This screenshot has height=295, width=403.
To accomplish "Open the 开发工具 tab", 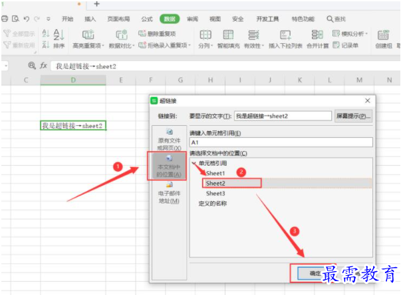I will tap(267, 19).
